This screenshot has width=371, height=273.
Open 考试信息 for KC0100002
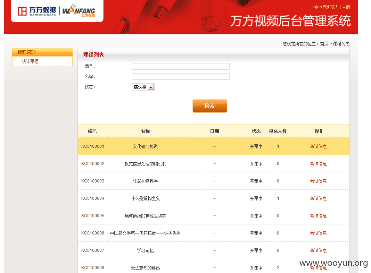tap(318, 164)
